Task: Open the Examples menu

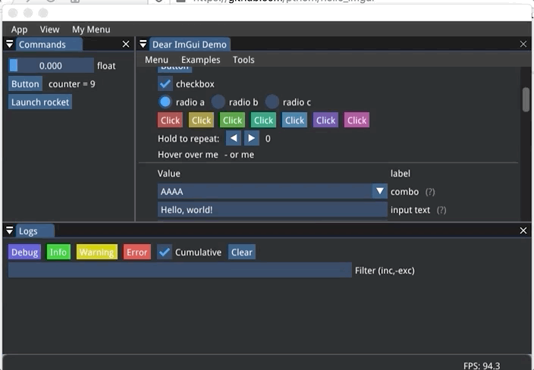Action: 200,60
